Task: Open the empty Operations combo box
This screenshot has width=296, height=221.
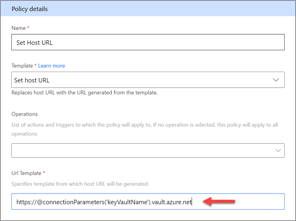Action: point(140,150)
